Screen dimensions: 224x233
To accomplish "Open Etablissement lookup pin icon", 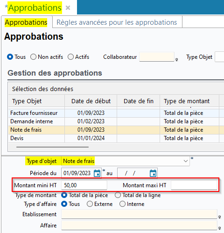I will (x=219, y=217).
